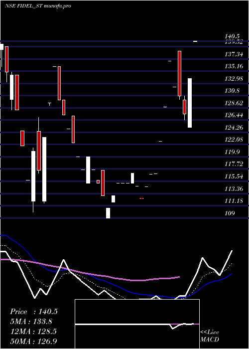Click the tall red candle below 137.34
Viewport: 249px width, 349px height.
click(x=179, y=73)
